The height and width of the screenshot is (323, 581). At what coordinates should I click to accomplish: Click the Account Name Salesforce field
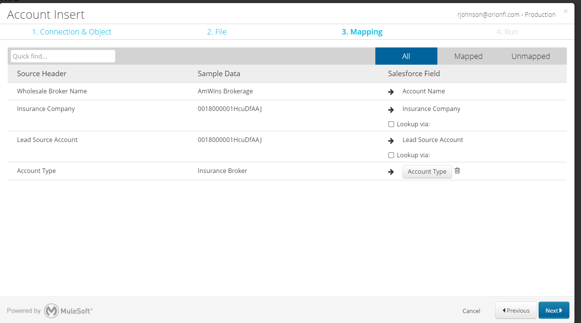(424, 91)
